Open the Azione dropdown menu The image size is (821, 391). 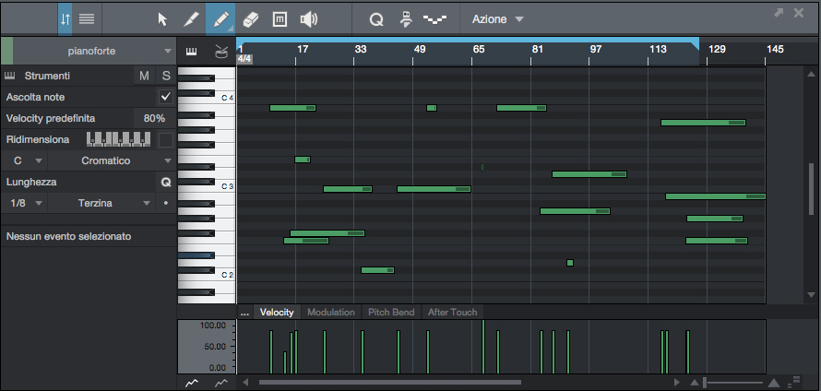click(497, 18)
